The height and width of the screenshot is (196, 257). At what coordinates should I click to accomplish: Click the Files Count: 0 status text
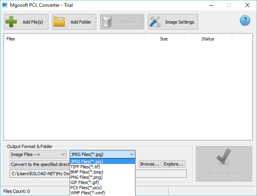point(16,191)
